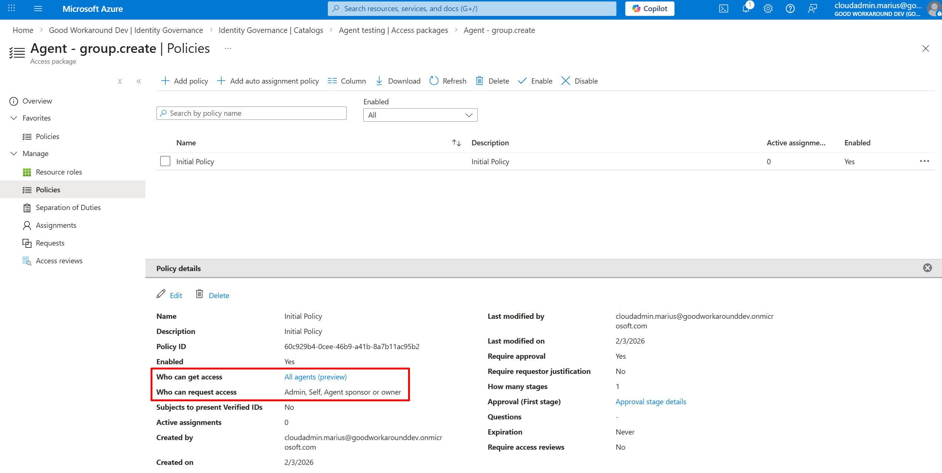This screenshot has height=473, width=942.
Task: Collapse the Manage section
Action: click(x=14, y=153)
